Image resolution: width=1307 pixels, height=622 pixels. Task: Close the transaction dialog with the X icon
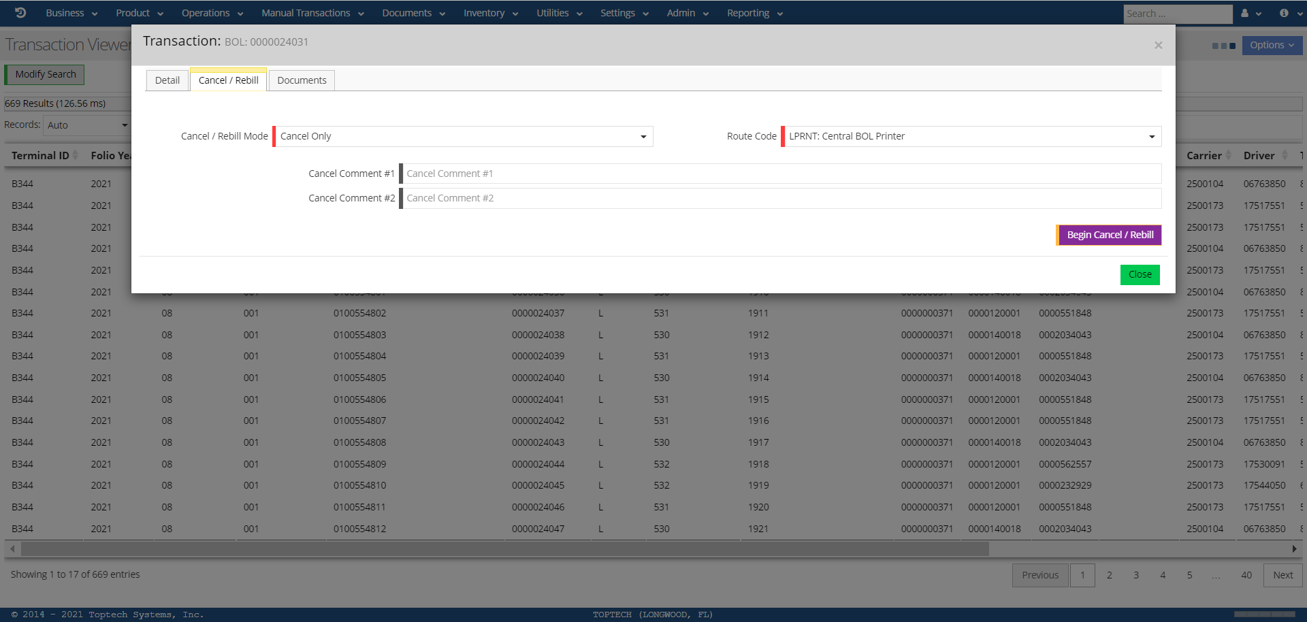click(x=1158, y=45)
